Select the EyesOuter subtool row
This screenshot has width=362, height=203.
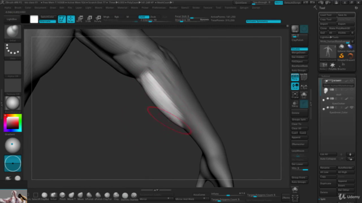tap(338, 100)
